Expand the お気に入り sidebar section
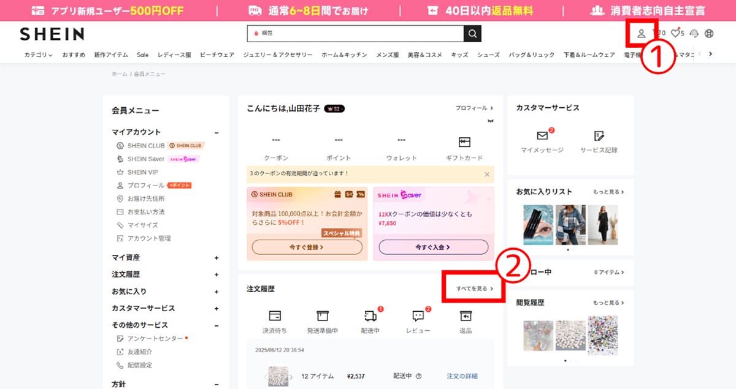The image size is (736, 389). click(x=217, y=292)
